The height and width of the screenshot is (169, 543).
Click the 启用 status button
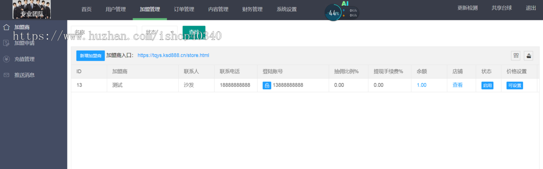point(487,85)
